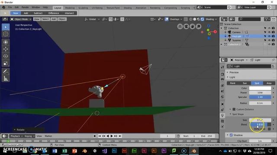277x155 pixels.
Task: Expand Collection 2 in the outliner
Action: (x=222, y=44)
